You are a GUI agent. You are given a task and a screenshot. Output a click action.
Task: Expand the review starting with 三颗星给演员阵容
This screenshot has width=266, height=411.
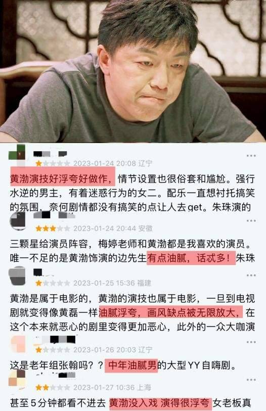tap(132, 251)
